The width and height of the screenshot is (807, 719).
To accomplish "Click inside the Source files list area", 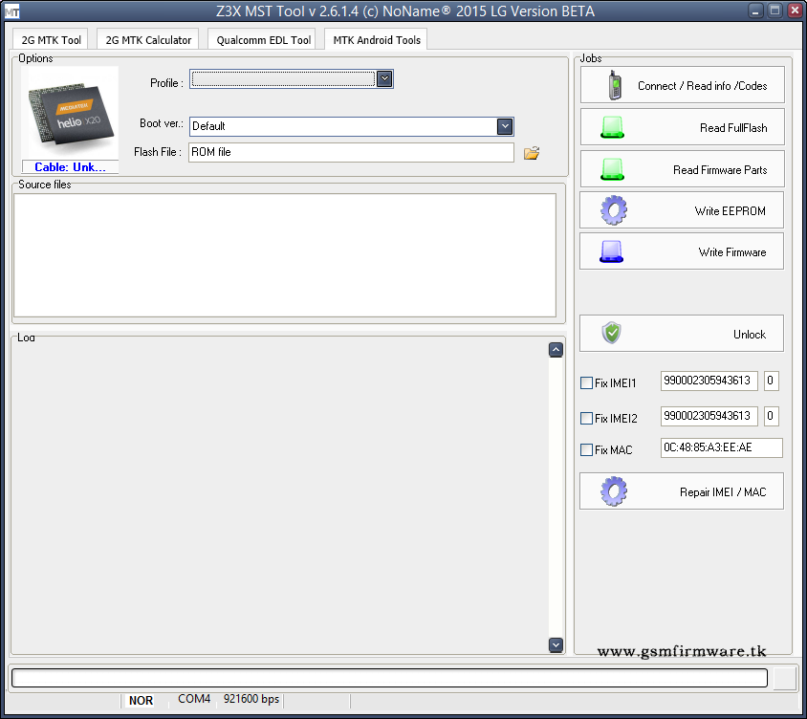I will (x=285, y=255).
